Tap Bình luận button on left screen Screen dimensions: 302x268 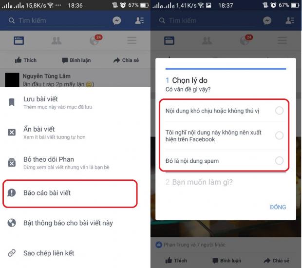coord(76,60)
